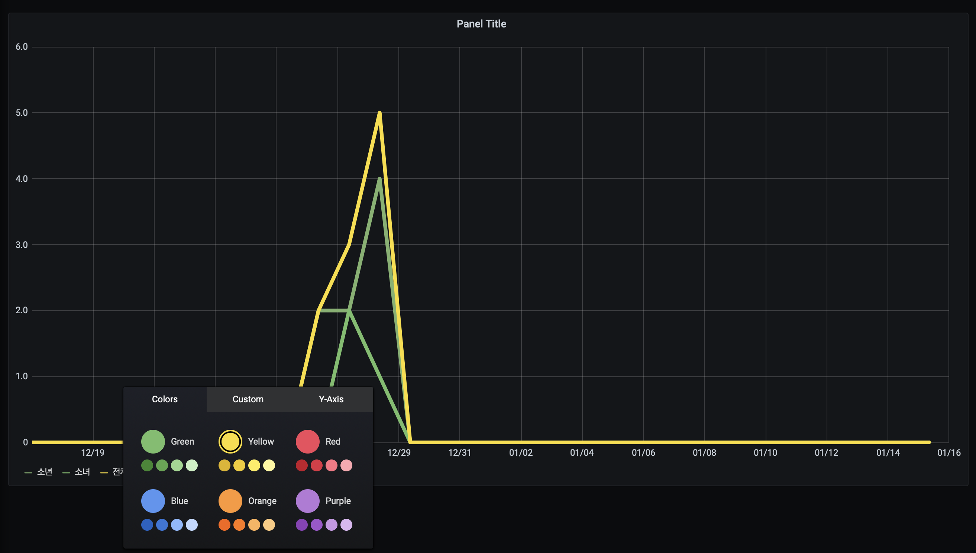This screenshot has width=976, height=553.
Task: Click the 소녀 legend entry
Action: tap(82, 472)
